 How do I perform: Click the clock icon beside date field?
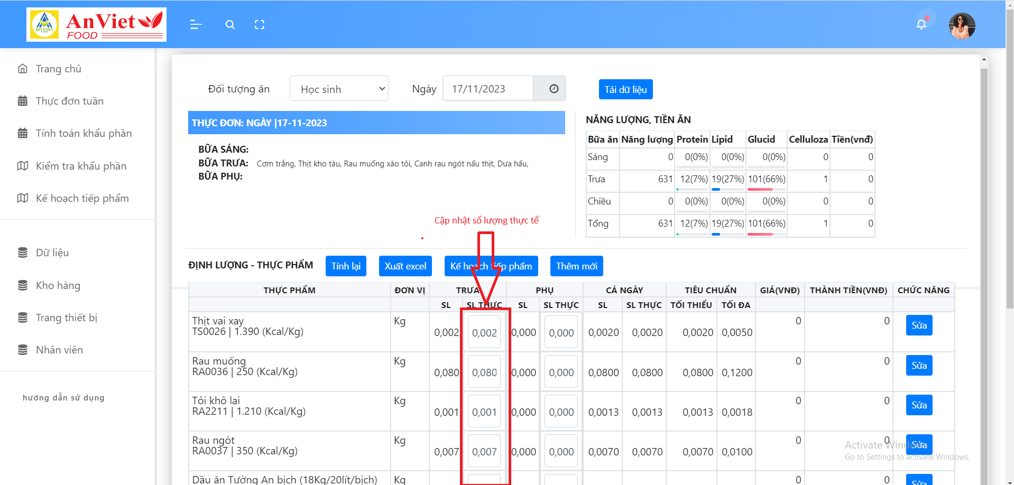(554, 89)
